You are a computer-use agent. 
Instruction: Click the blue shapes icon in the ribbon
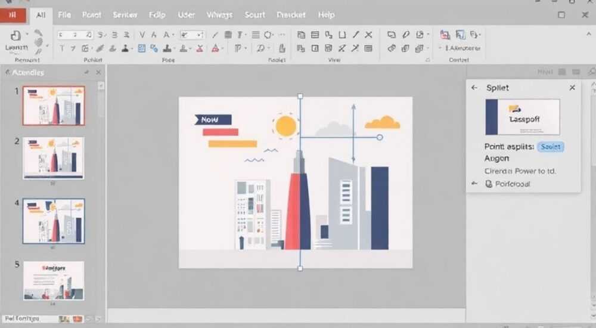pos(154,48)
